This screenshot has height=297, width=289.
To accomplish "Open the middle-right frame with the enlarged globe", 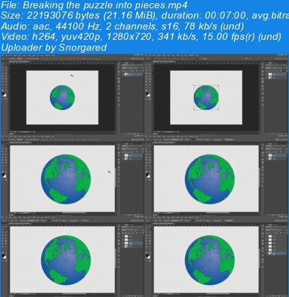I will tap(216, 175).
